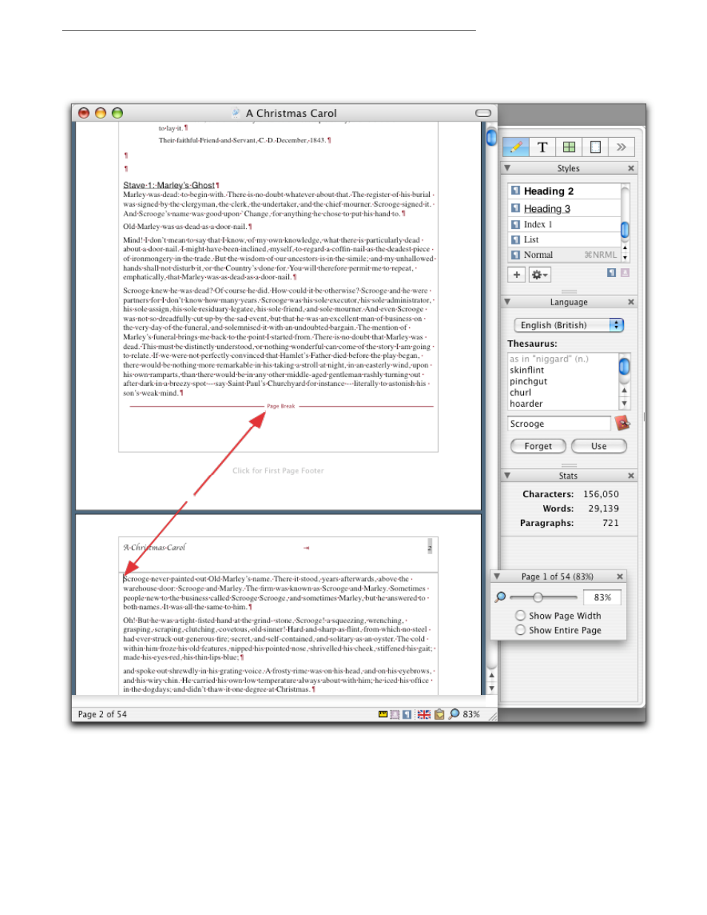Click the Page 2 of 54 status text

(102, 714)
